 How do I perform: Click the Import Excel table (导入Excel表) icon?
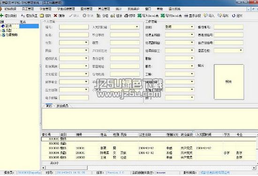click(139, 16)
